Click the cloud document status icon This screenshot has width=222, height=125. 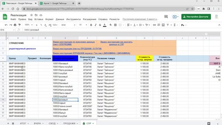click(41, 15)
